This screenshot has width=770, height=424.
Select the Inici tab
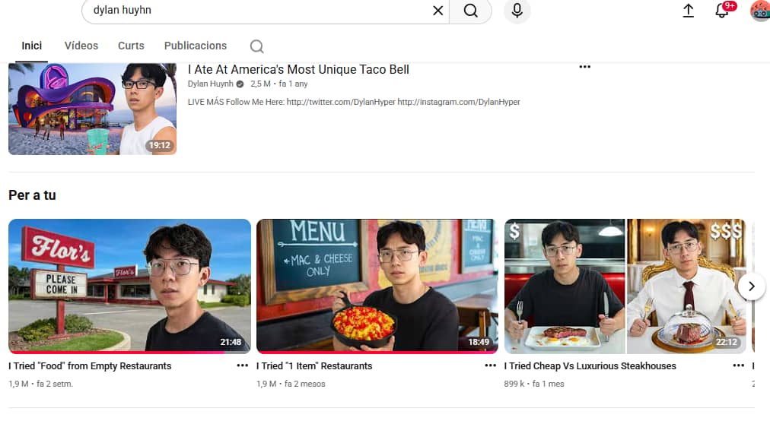pos(31,46)
